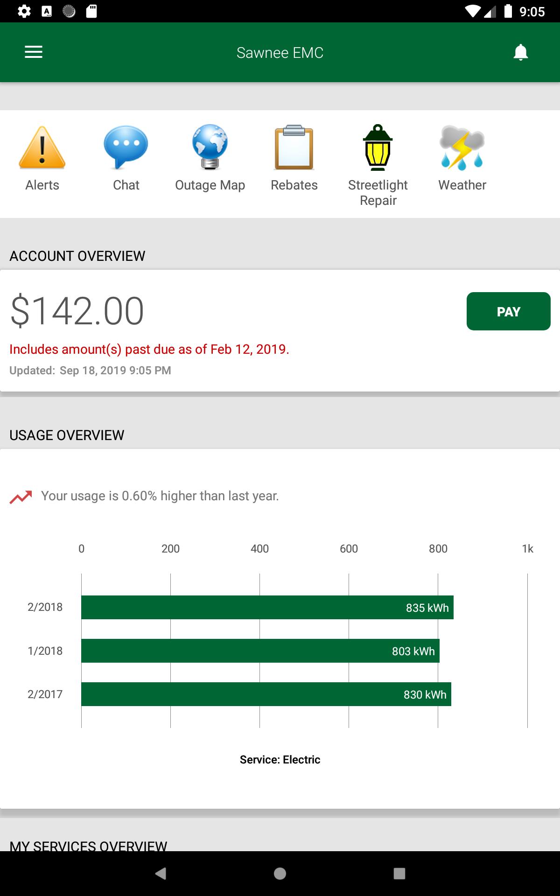Open the Weather storm cloud icon
The height and width of the screenshot is (896, 560).
click(462, 147)
